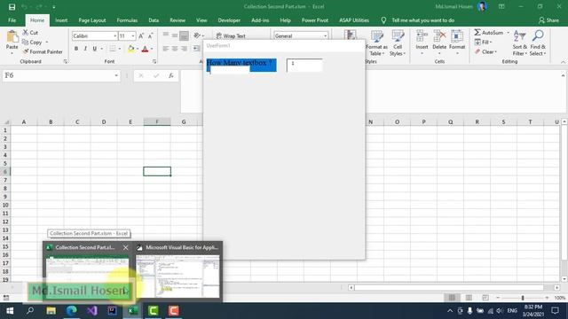Screen dimensions: 568x319
Task: Apply fill color bucket icon
Action: [x=130, y=49]
